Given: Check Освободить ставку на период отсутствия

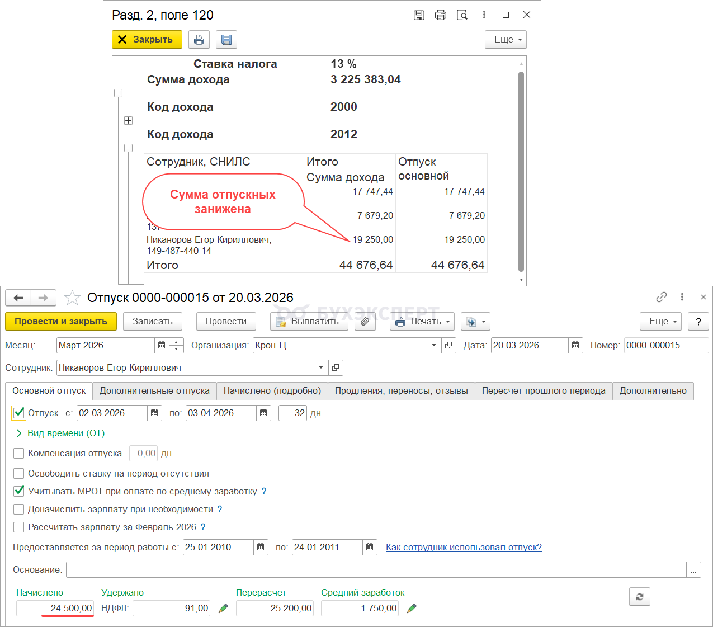Looking at the screenshot, I should (x=19, y=473).
